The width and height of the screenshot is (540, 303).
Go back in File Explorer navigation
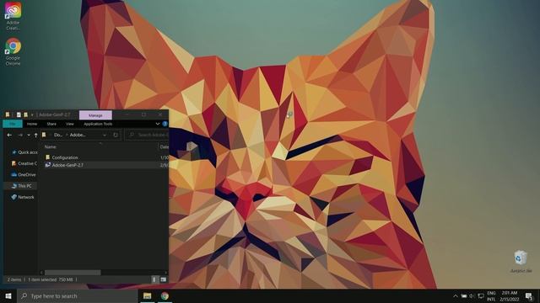click(x=9, y=135)
